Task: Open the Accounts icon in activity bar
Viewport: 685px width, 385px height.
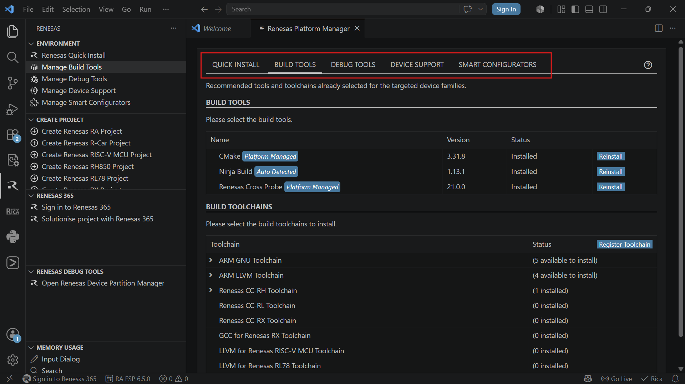Action: [13, 335]
